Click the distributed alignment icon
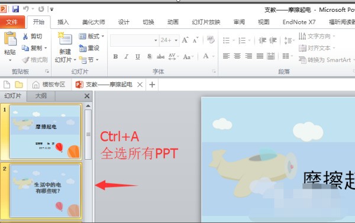This screenshot has width=355, height=223. [271, 56]
